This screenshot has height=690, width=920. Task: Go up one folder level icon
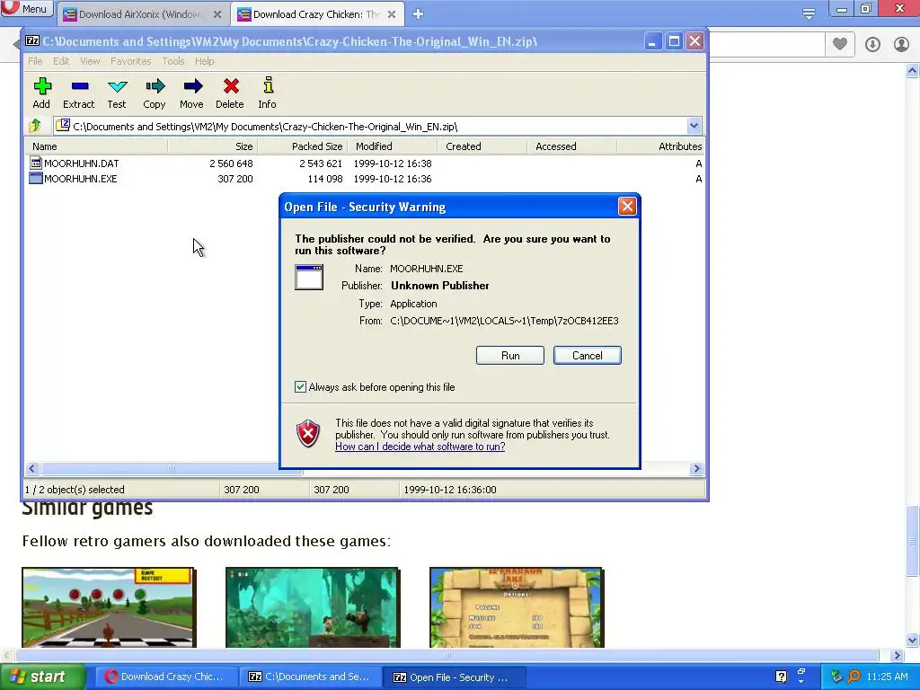(x=35, y=126)
